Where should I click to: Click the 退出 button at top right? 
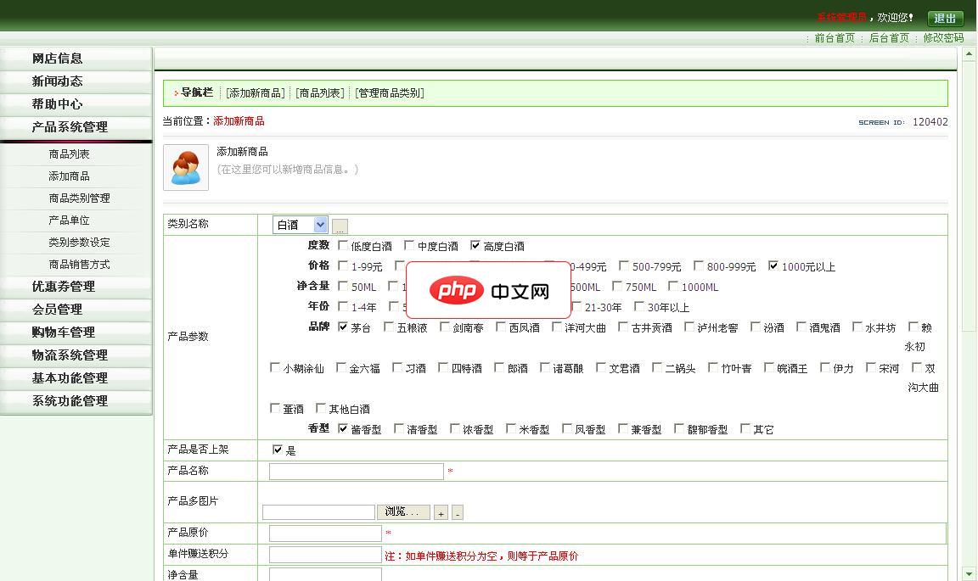(944, 17)
